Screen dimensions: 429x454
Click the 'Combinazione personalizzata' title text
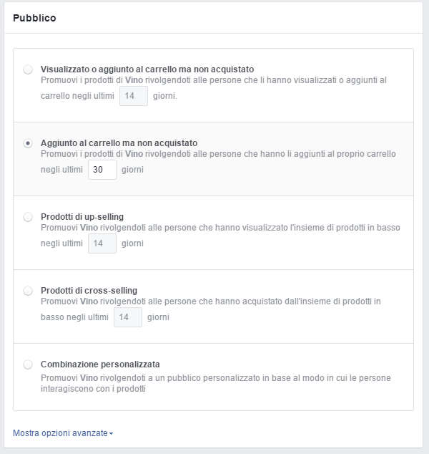pos(100,364)
